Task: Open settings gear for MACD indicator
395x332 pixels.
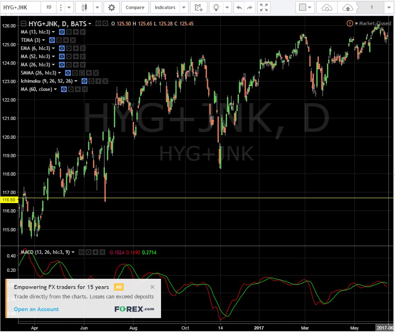Action: 89,252
